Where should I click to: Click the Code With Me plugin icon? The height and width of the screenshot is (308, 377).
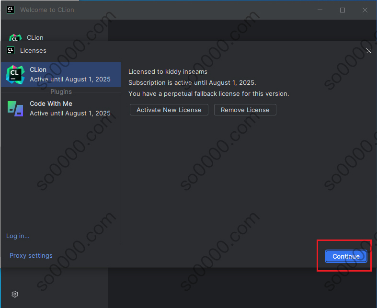(x=15, y=109)
